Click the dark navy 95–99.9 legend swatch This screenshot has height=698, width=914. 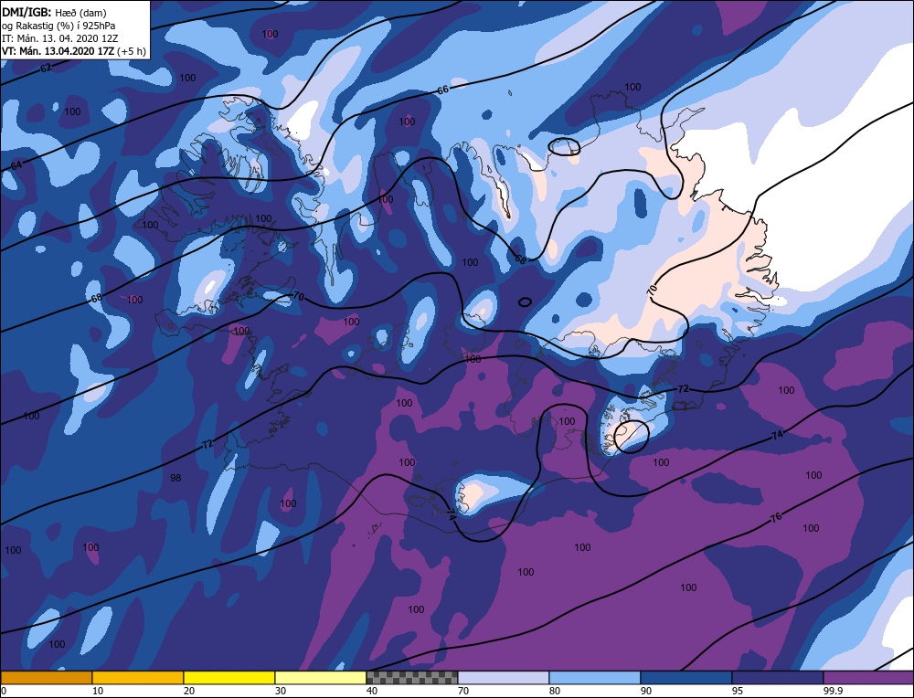[x=778, y=678]
